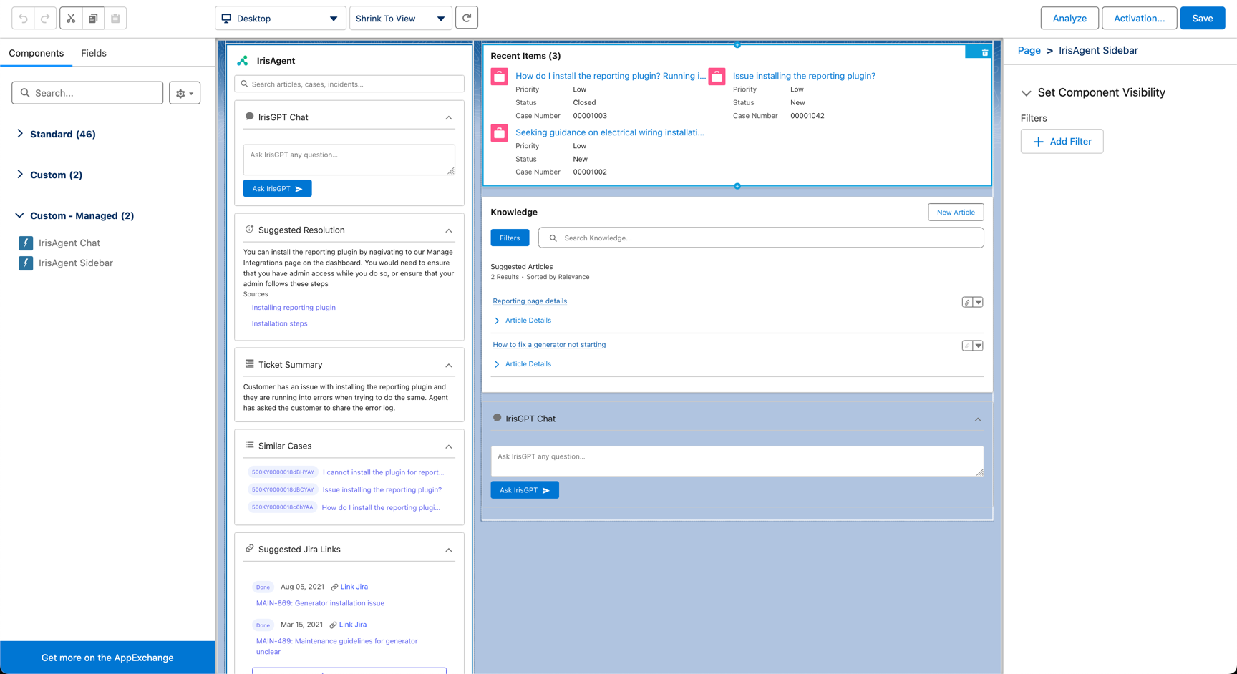Click the components Search field
Image resolution: width=1237 pixels, height=674 pixels.
pos(87,93)
